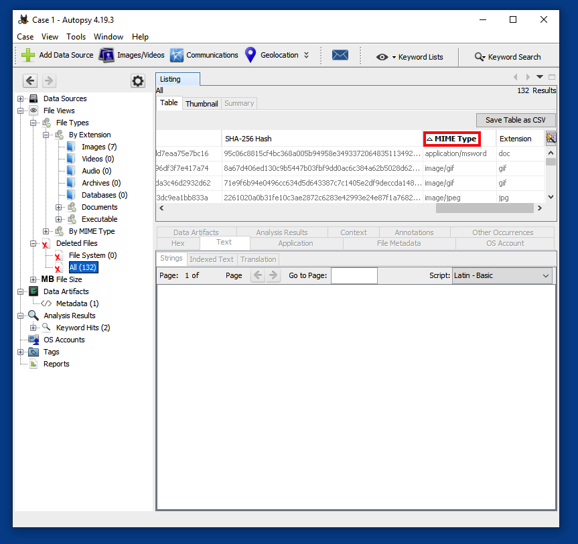Switch to the Thumbnail tab

click(202, 104)
